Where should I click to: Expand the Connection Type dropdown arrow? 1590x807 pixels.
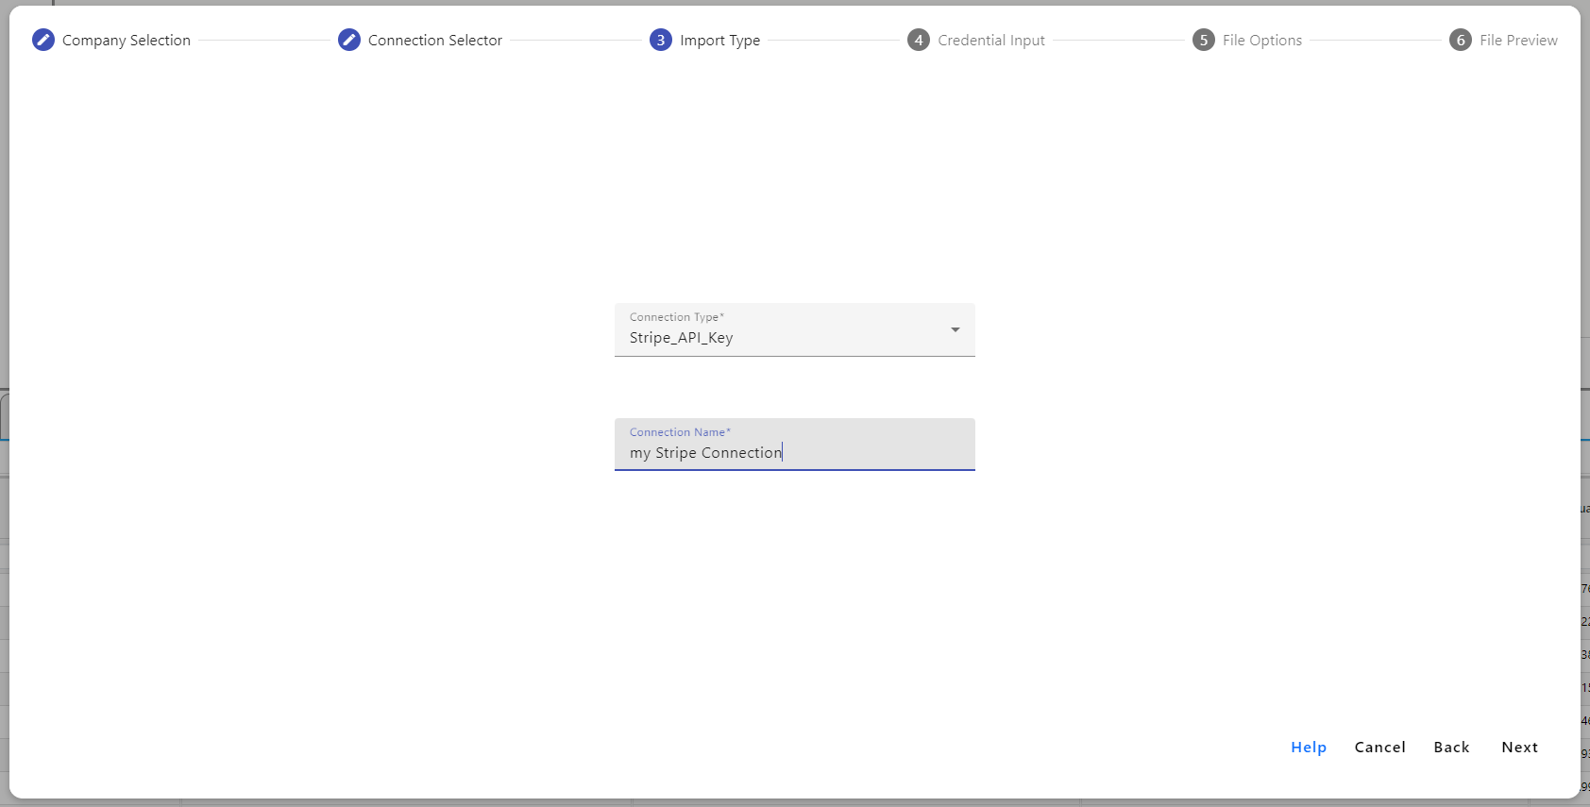click(x=956, y=329)
